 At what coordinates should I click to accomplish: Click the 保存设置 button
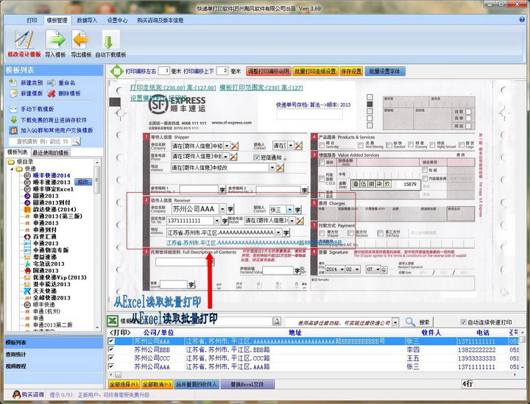coord(351,71)
